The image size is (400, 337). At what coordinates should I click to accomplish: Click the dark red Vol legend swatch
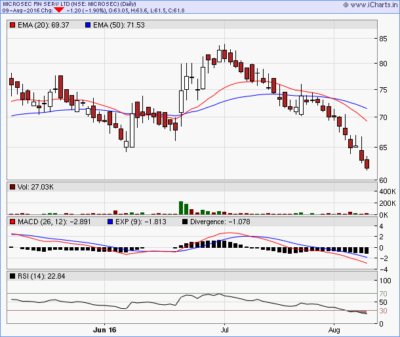(12, 187)
